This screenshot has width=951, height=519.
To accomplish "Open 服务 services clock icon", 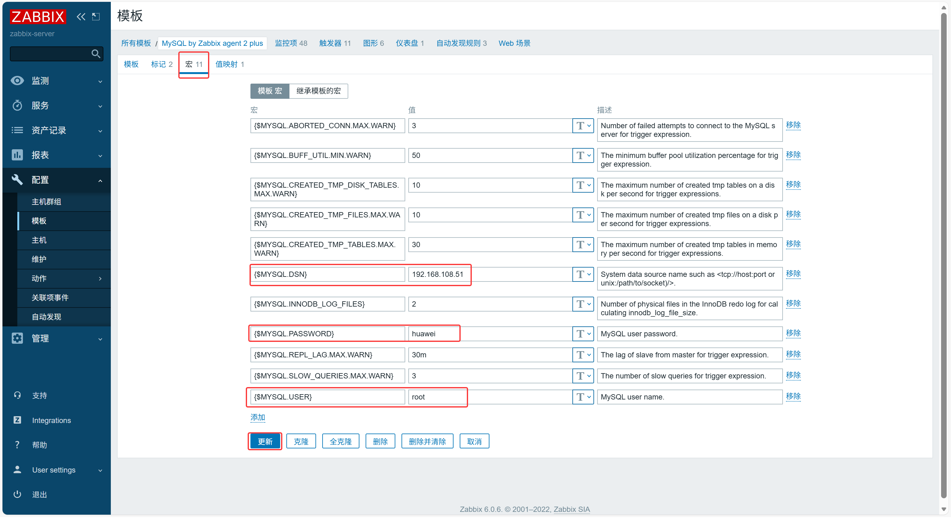I will 17,105.
